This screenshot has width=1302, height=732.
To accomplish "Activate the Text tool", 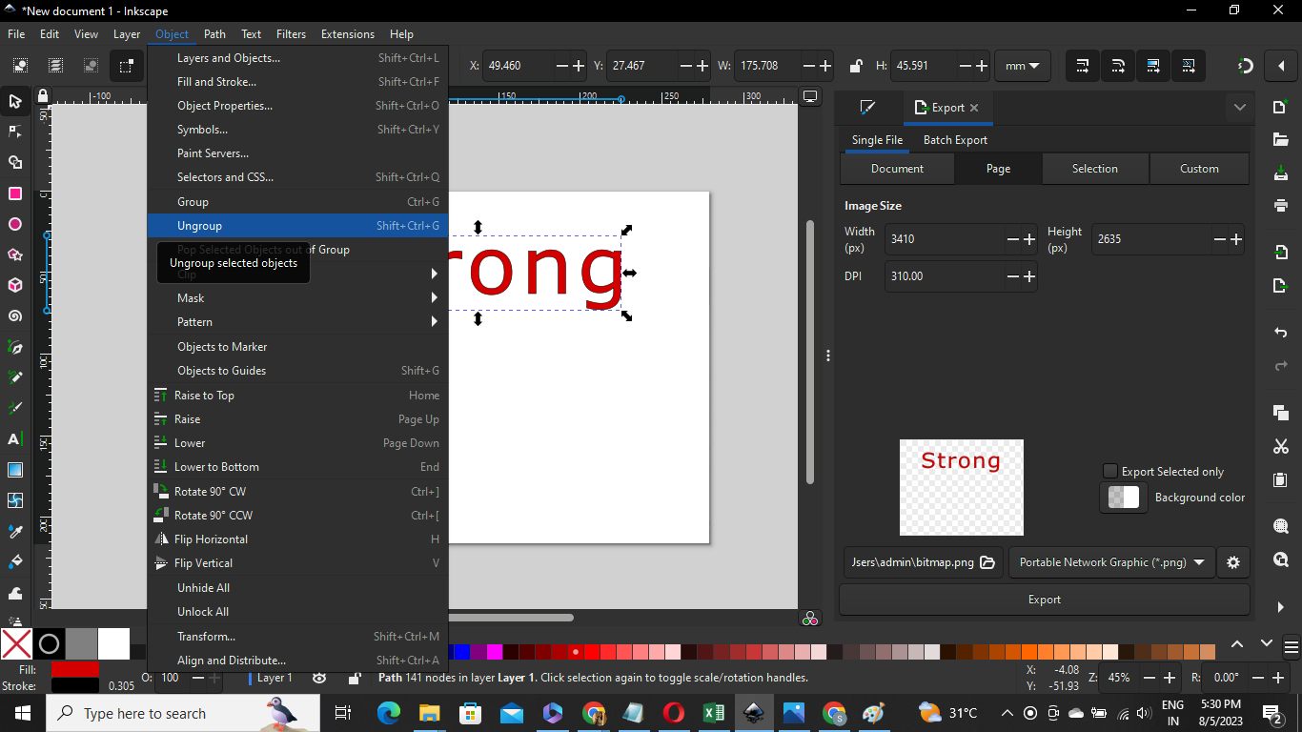I will tap(14, 438).
